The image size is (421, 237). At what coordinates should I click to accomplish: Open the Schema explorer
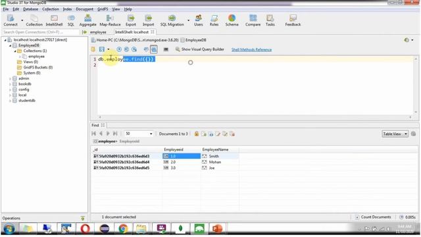click(232, 20)
